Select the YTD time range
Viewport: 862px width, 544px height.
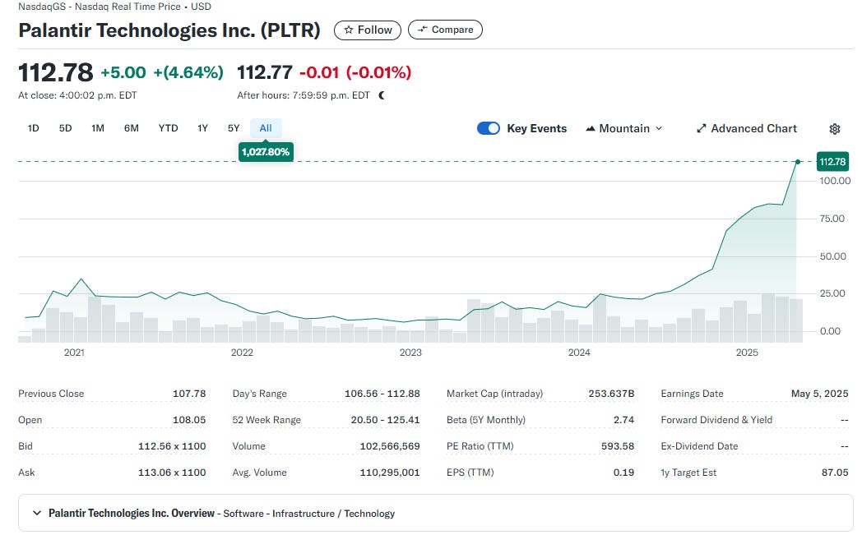pos(169,128)
